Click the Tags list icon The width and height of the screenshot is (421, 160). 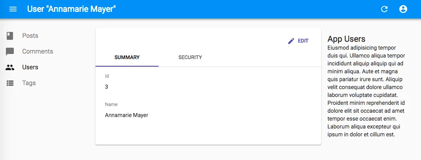[x=10, y=83]
